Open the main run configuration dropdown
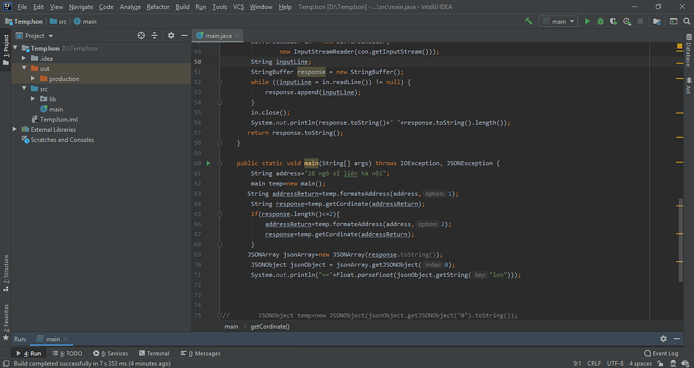694x368 pixels. pos(559,21)
